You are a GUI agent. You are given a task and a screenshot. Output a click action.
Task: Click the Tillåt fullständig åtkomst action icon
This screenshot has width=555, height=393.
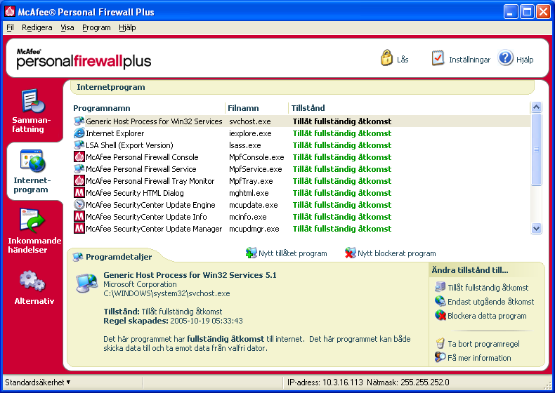click(440, 287)
